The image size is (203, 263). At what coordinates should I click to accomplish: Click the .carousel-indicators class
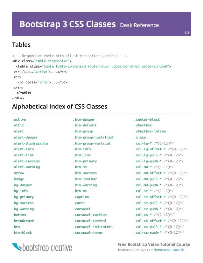(93, 227)
